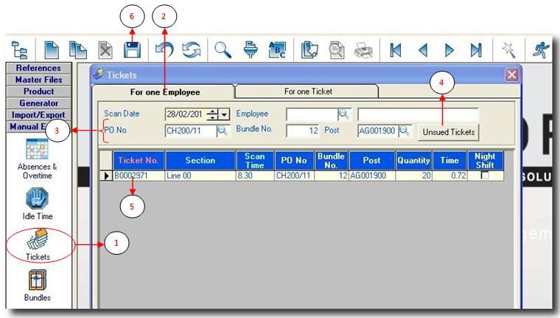560x318 pixels.
Task: Click the magnifier Search toolbar icon
Action: point(223,51)
